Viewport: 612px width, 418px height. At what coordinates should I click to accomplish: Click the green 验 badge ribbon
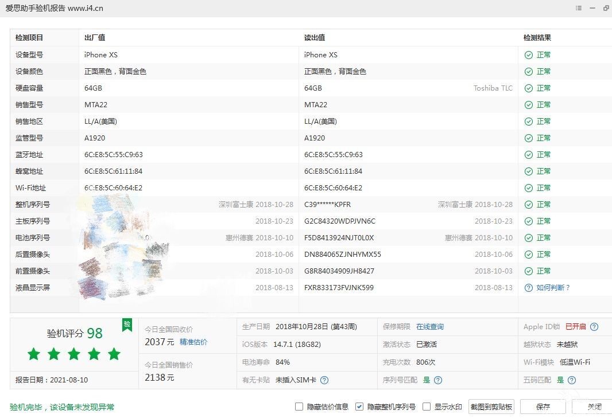[x=127, y=325]
